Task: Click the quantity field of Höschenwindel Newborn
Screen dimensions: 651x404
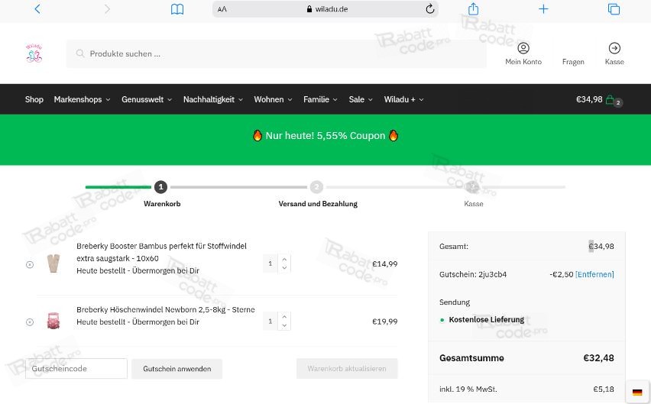Action: click(x=270, y=322)
